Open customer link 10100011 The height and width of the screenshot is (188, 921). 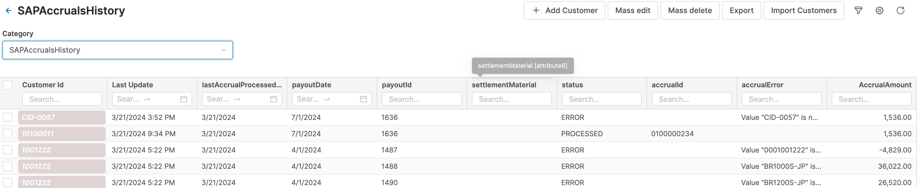(38, 134)
